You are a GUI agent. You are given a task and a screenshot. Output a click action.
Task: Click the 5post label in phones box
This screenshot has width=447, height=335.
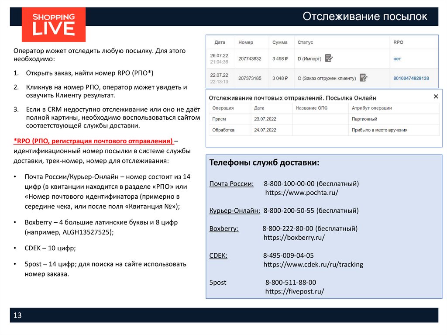tap(218, 283)
